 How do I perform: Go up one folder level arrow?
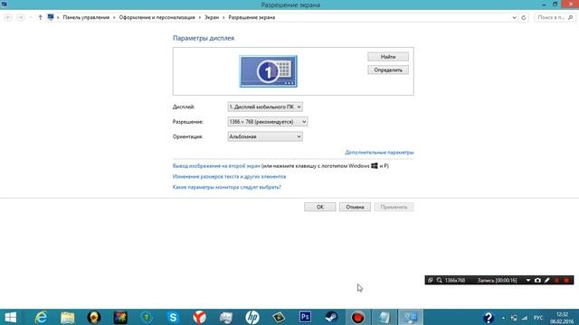40,17
